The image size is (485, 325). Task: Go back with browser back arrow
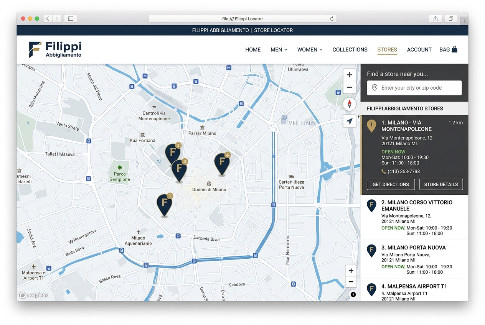[48, 18]
